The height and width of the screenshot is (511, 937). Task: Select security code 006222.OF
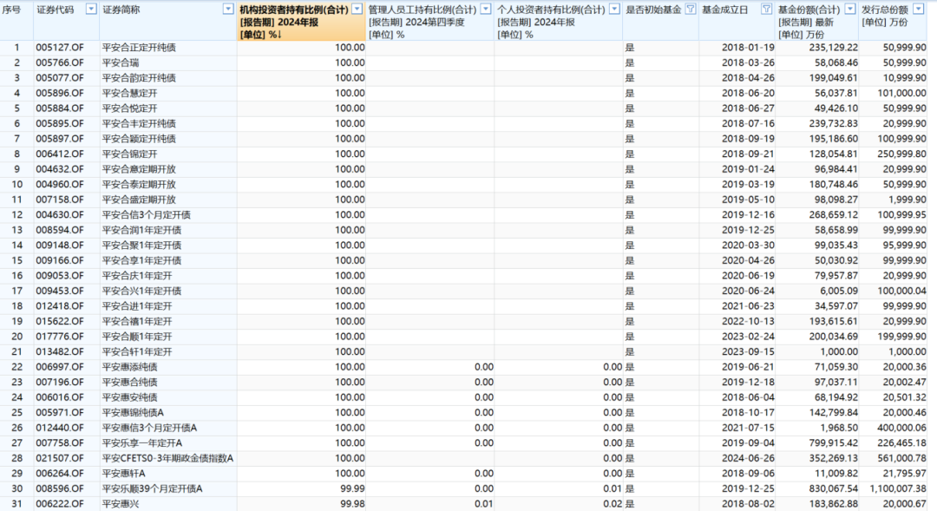click(60, 504)
